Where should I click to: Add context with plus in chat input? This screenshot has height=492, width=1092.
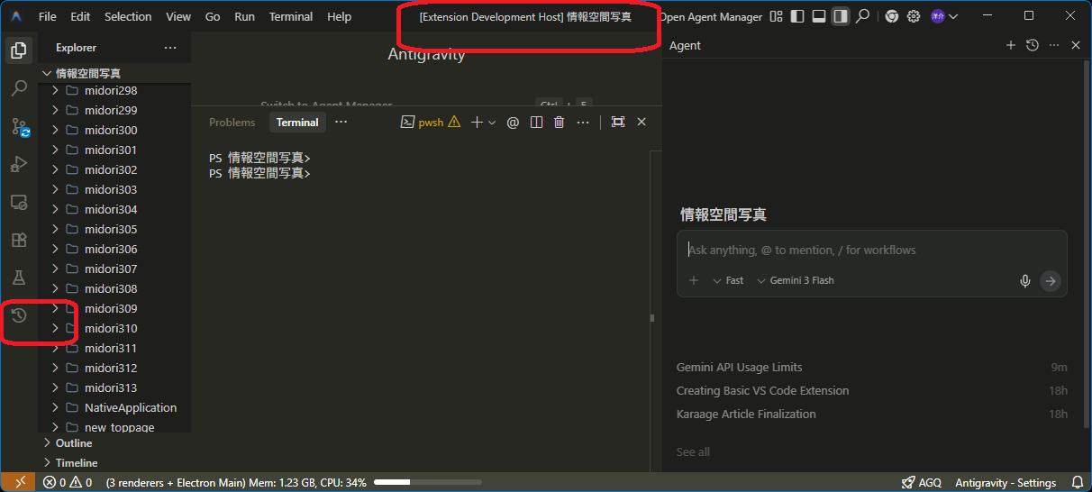coord(694,280)
